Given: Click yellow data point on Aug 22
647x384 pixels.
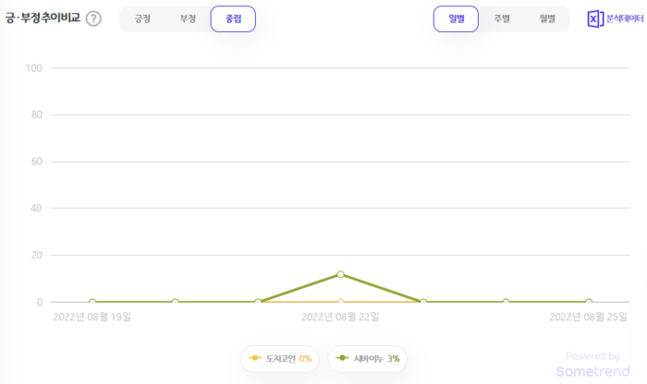Looking at the screenshot, I should tap(340, 302).
